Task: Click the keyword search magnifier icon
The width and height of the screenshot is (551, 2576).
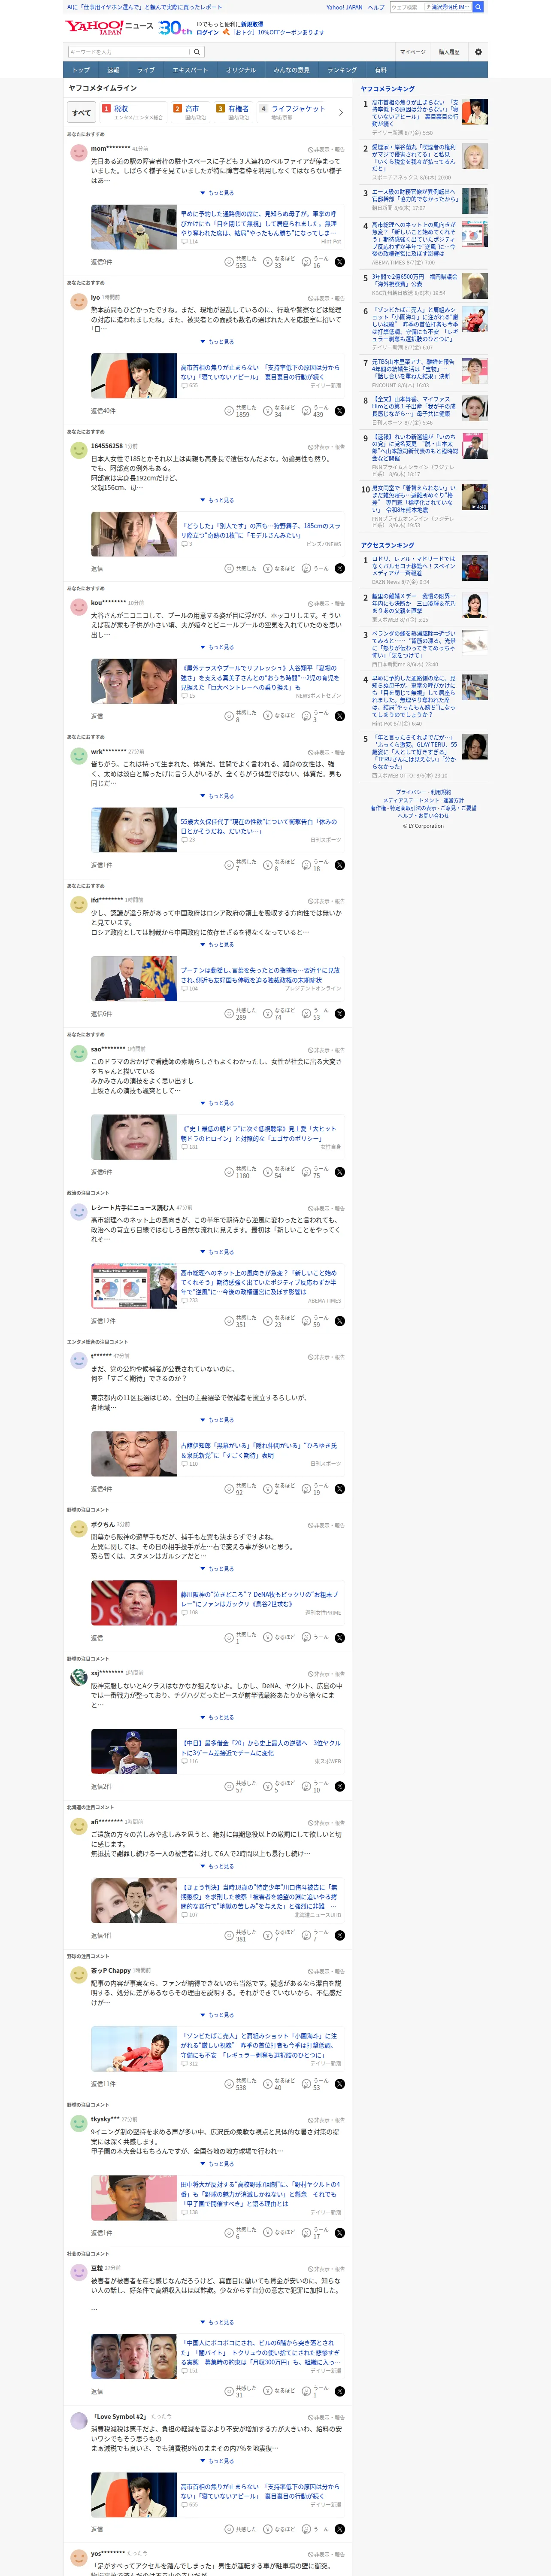Action: click(x=197, y=52)
